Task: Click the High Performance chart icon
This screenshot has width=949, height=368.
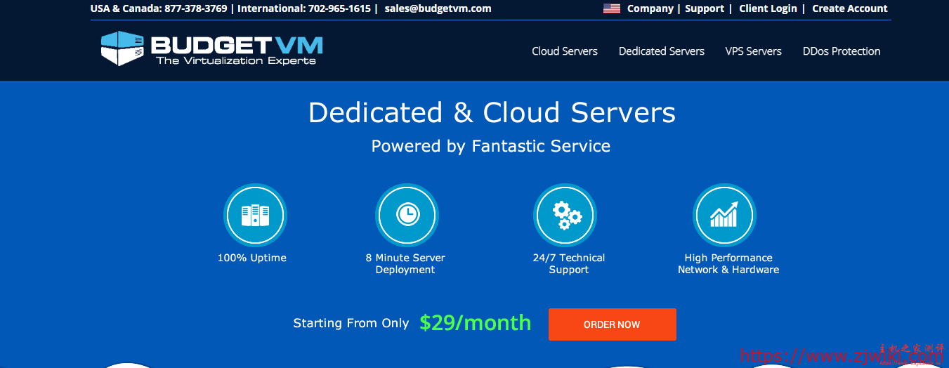Action: (724, 215)
